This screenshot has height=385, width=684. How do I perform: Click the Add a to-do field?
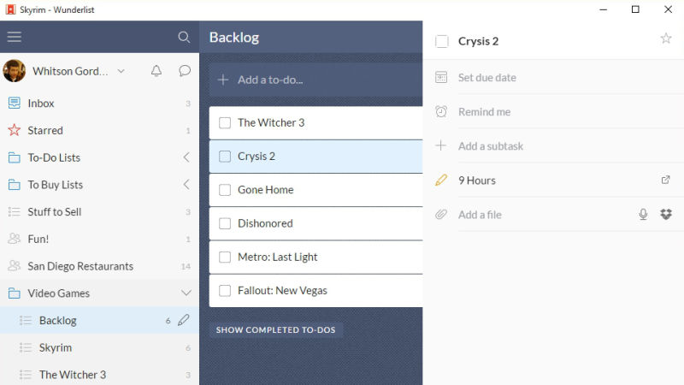click(315, 80)
